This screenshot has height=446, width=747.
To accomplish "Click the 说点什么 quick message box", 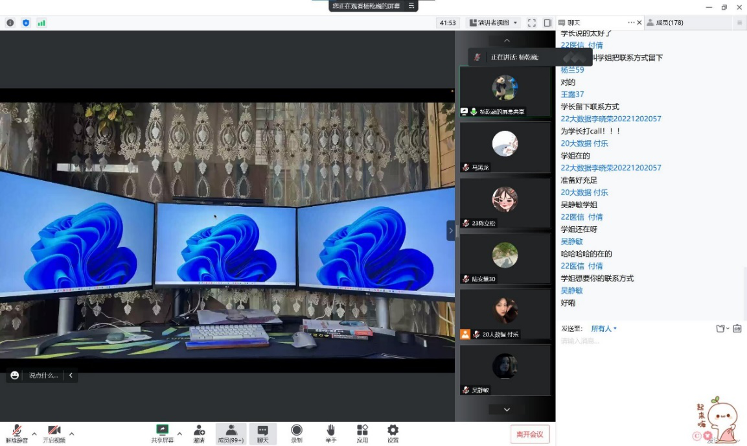I will click(x=43, y=375).
